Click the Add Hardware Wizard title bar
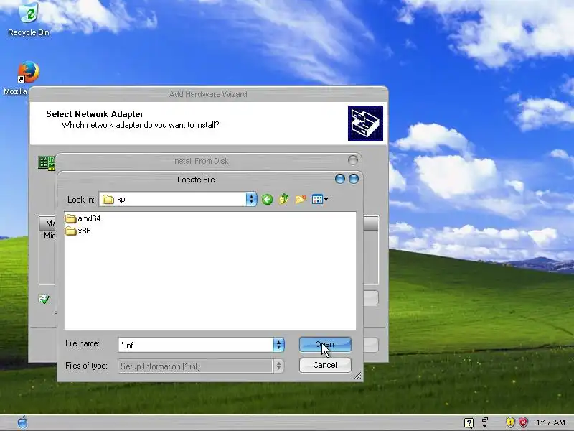Screen dimensions: 574x431 208,94
